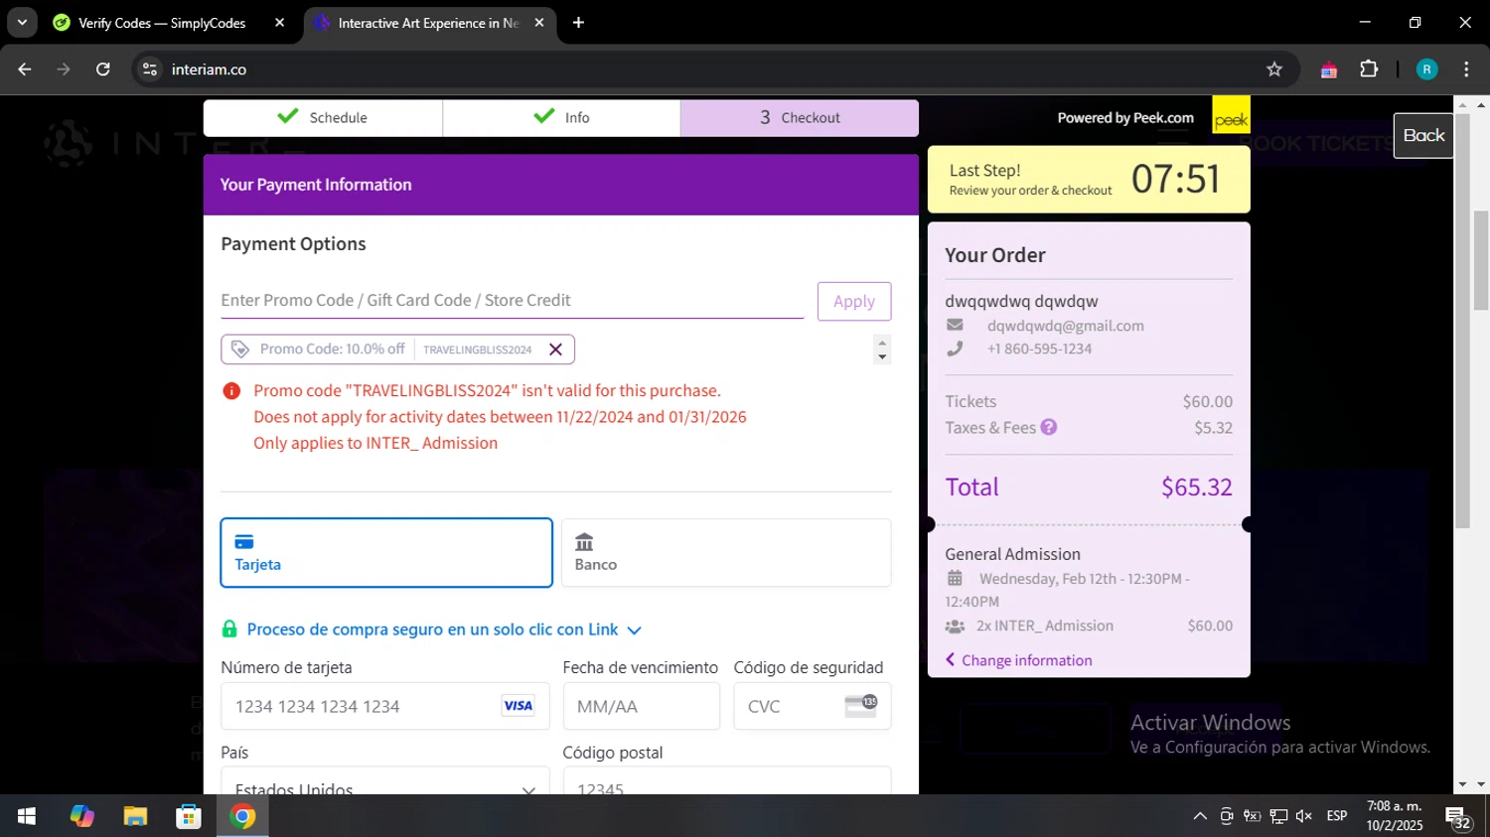
Task: Click the promo list up arrow
Action: (882, 342)
